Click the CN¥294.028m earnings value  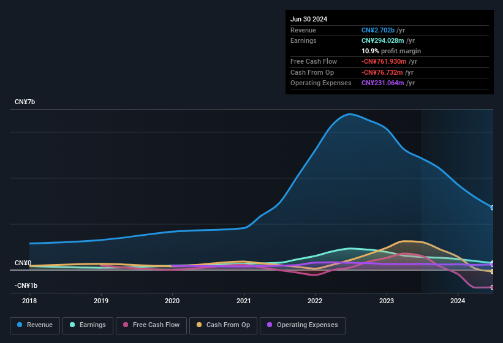coord(383,40)
